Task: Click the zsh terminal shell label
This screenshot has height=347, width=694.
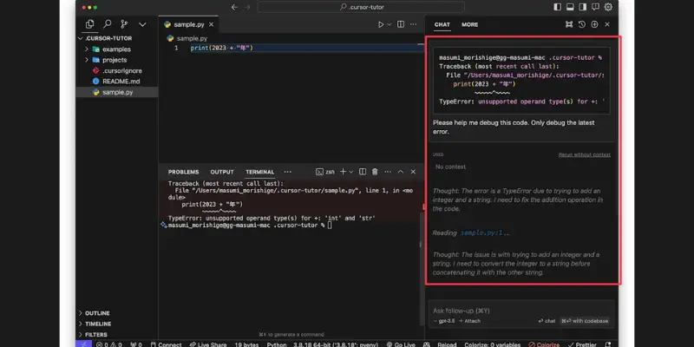Action: point(325,172)
